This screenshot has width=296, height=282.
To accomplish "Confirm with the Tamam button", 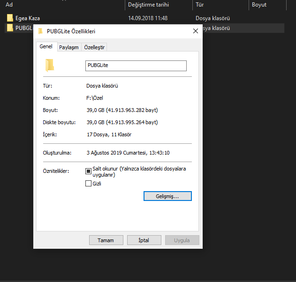I will tap(106, 240).
